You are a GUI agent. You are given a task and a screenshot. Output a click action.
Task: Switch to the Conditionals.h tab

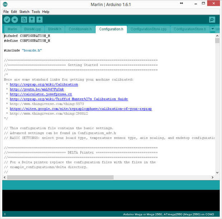coord(80,29)
